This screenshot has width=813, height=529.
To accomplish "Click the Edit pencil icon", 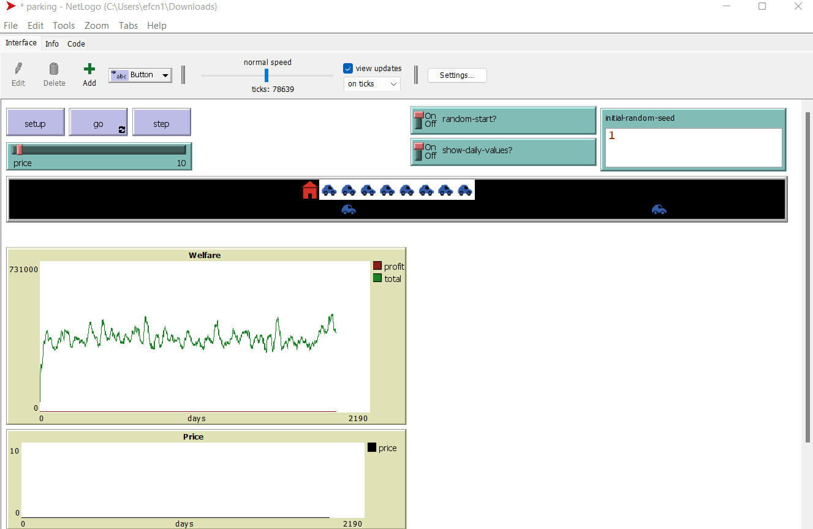I will [x=18, y=69].
